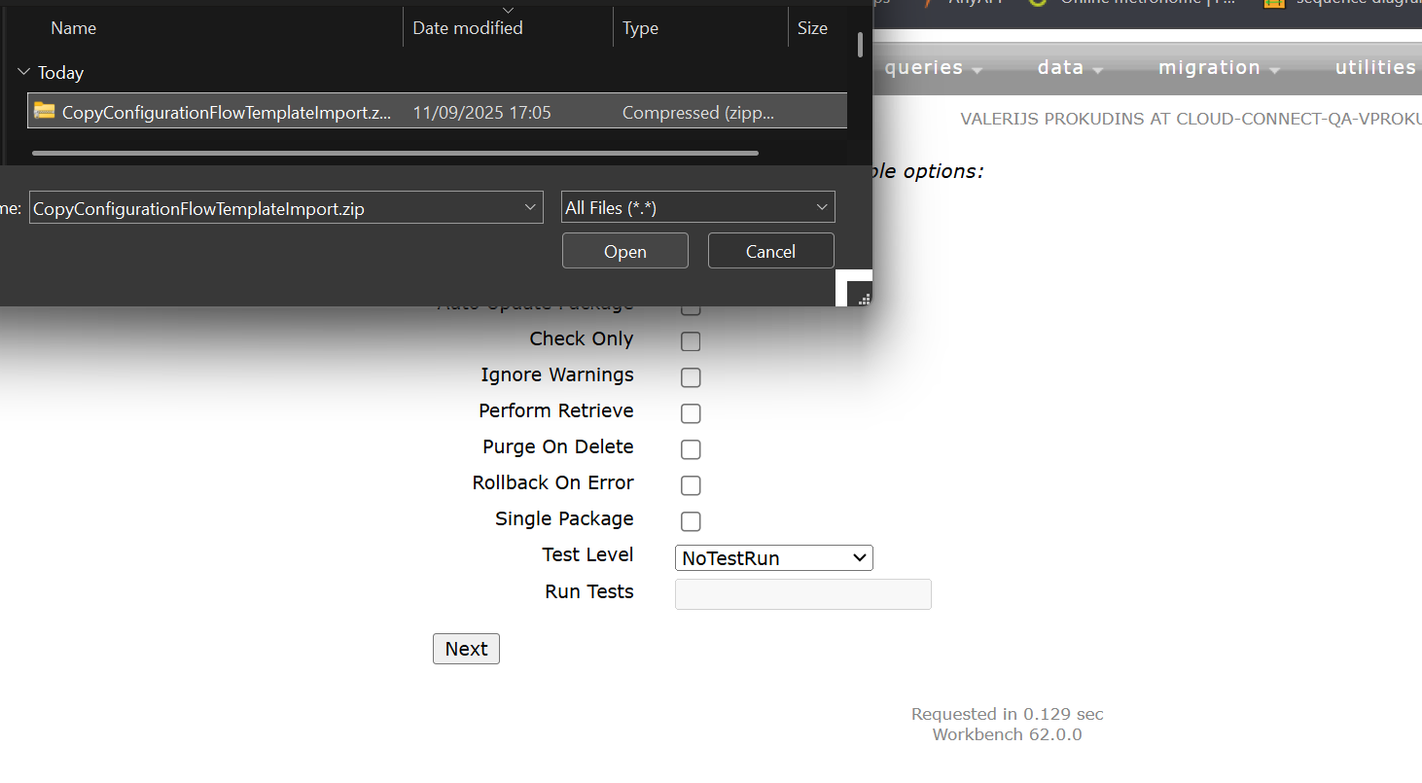Cancel the file selection dialog
This screenshot has width=1422, height=783.
pyautogui.click(x=771, y=251)
